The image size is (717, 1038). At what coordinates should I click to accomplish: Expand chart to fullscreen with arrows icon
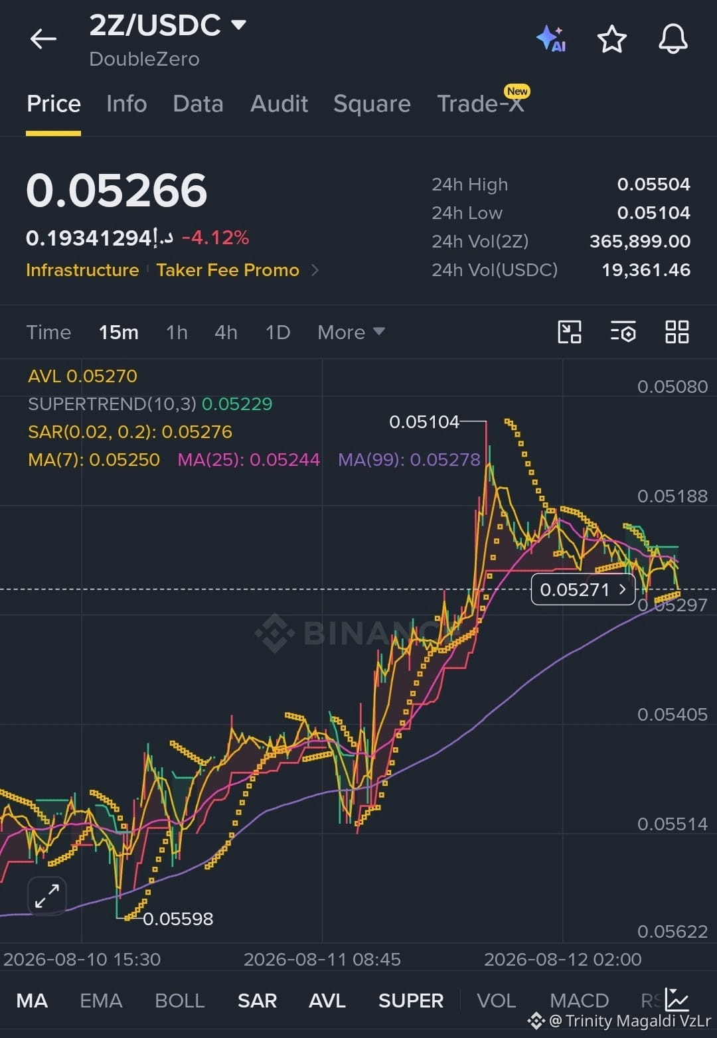(47, 897)
